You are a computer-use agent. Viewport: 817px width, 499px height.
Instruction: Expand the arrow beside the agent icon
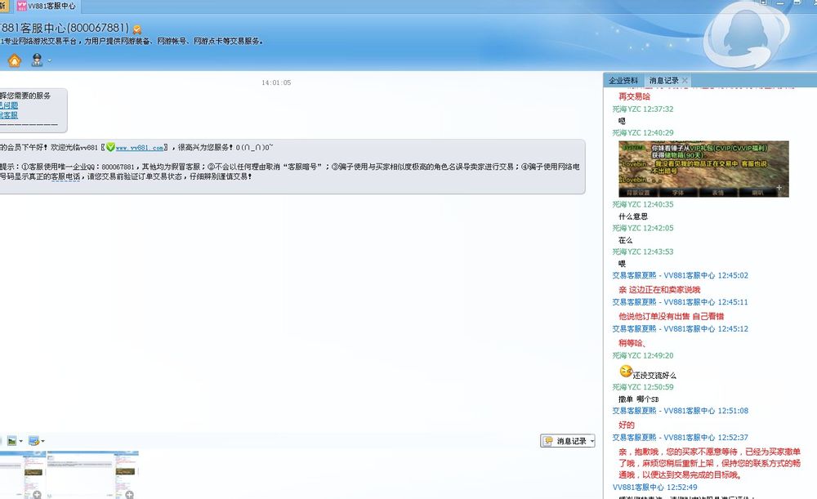click(x=50, y=61)
